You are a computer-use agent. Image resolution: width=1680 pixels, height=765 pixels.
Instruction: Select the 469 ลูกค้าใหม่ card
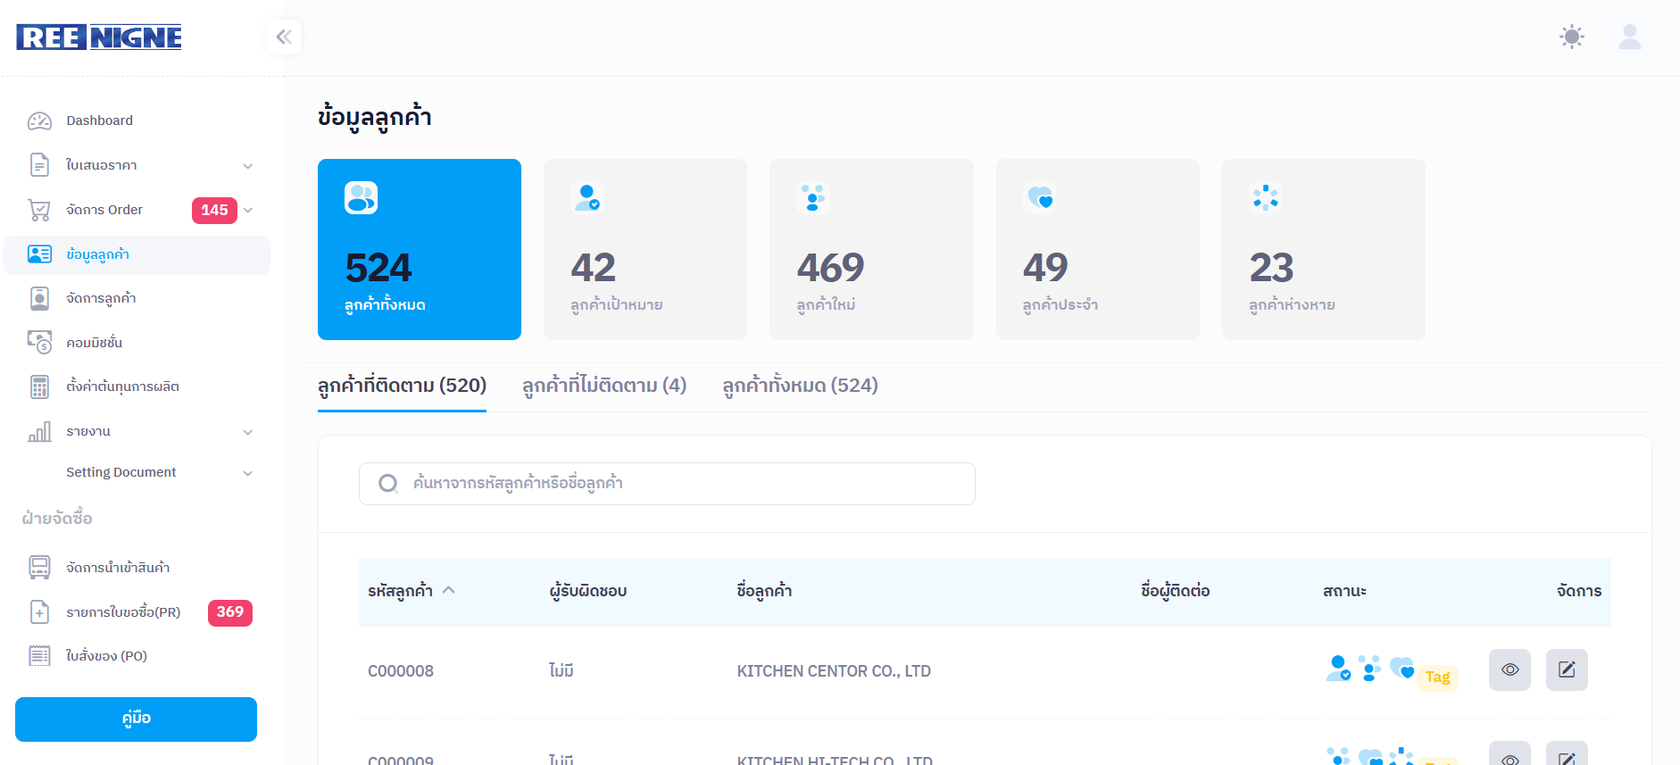tap(871, 249)
